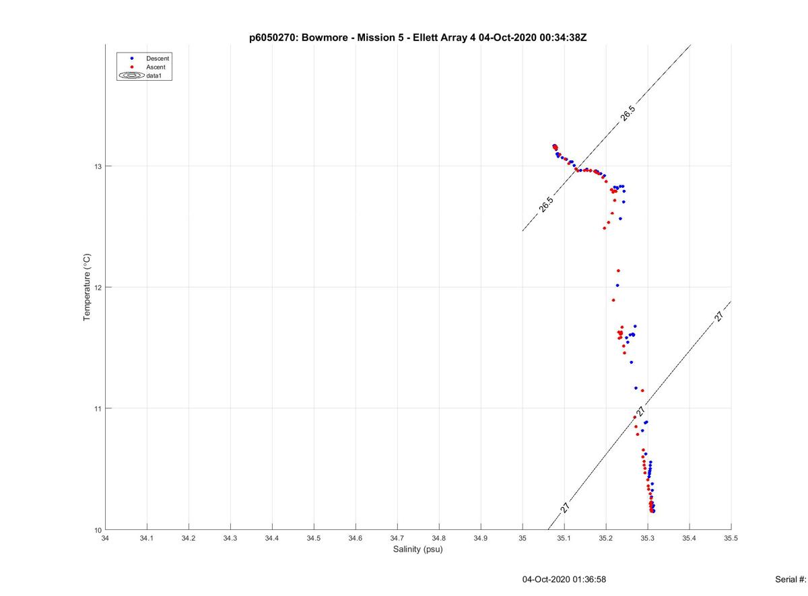Click the Salinity (psu) axis label
The height and width of the screenshot is (596, 808).
(418, 550)
